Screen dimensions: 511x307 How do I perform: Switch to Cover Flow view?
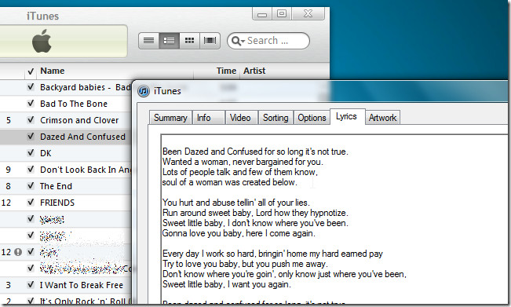210,41
